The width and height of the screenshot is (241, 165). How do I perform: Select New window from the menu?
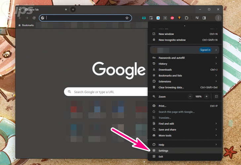185,34
